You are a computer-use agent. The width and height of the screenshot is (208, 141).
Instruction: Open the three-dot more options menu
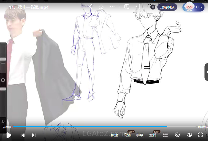[x=112, y=7]
